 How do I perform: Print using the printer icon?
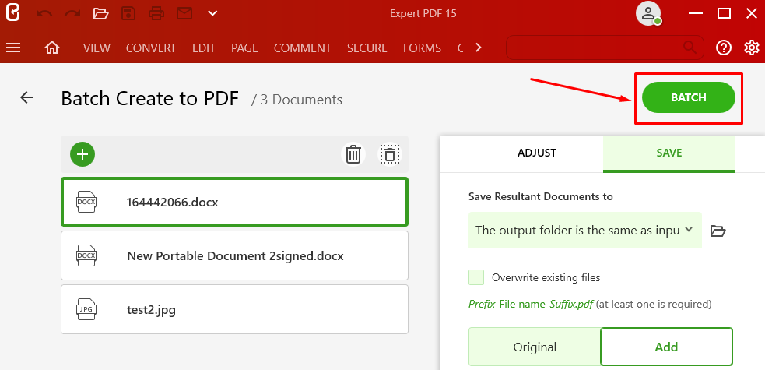coord(156,13)
